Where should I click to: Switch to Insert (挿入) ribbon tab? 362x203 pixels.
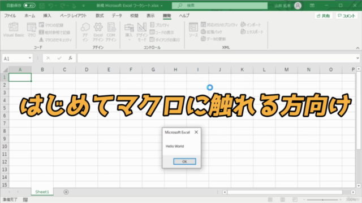47,16
